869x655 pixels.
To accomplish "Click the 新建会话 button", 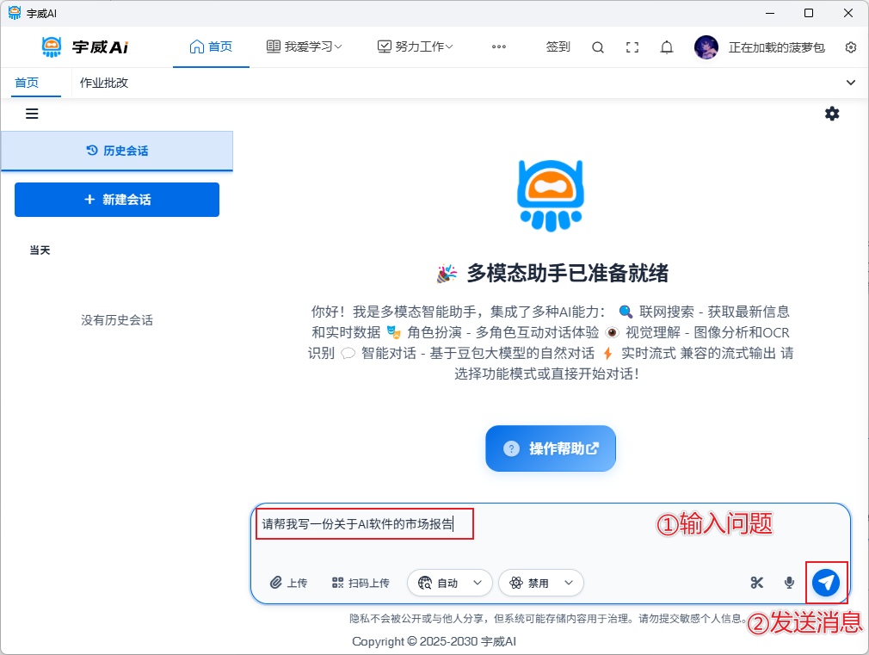I will point(117,200).
